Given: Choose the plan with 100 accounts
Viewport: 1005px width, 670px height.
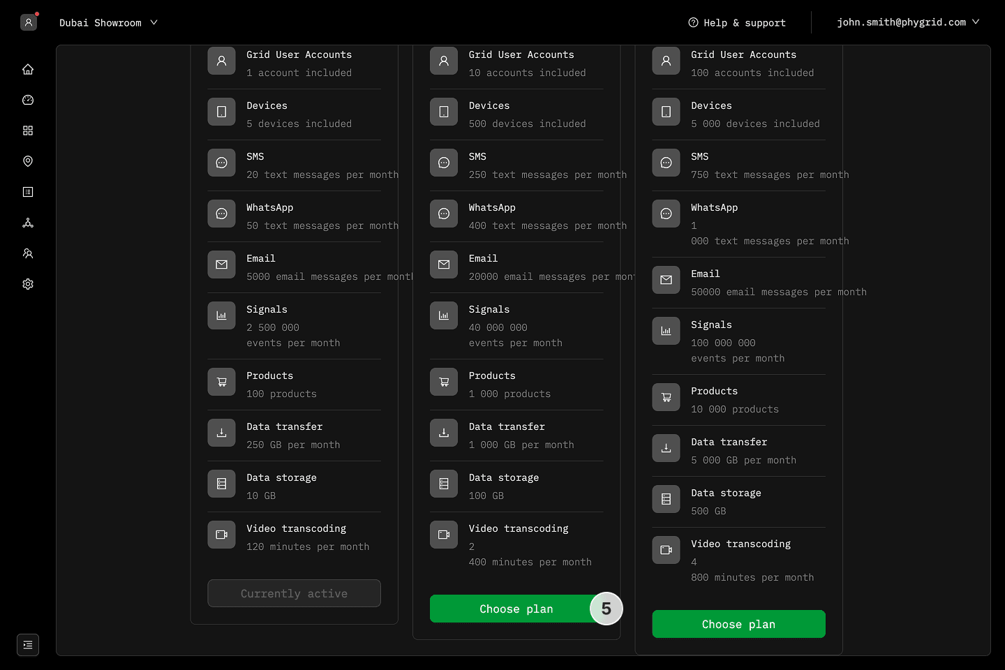Looking at the screenshot, I should pos(738,624).
